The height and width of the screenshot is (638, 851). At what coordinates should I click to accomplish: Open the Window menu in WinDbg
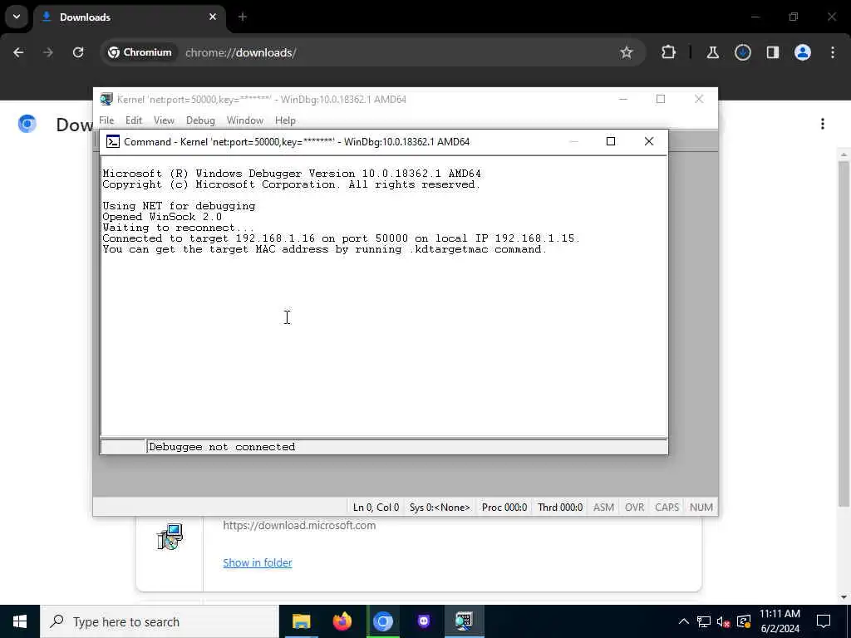coord(245,120)
